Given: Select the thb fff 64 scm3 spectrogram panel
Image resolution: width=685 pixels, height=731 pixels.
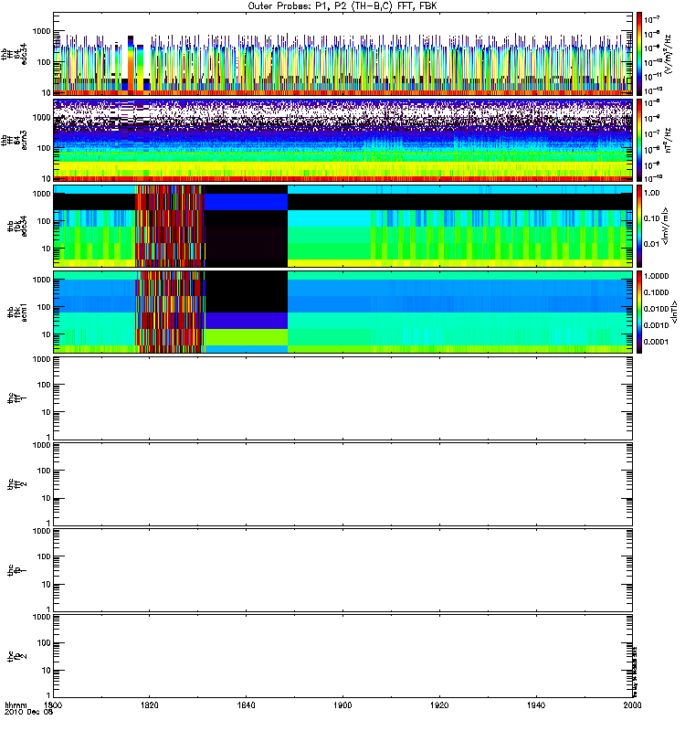Looking at the screenshot, I should click(x=342, y=140).
